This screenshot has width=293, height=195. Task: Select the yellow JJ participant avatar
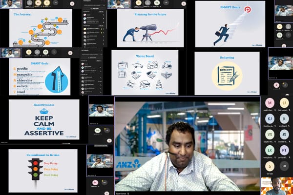[x=284, y=103]
